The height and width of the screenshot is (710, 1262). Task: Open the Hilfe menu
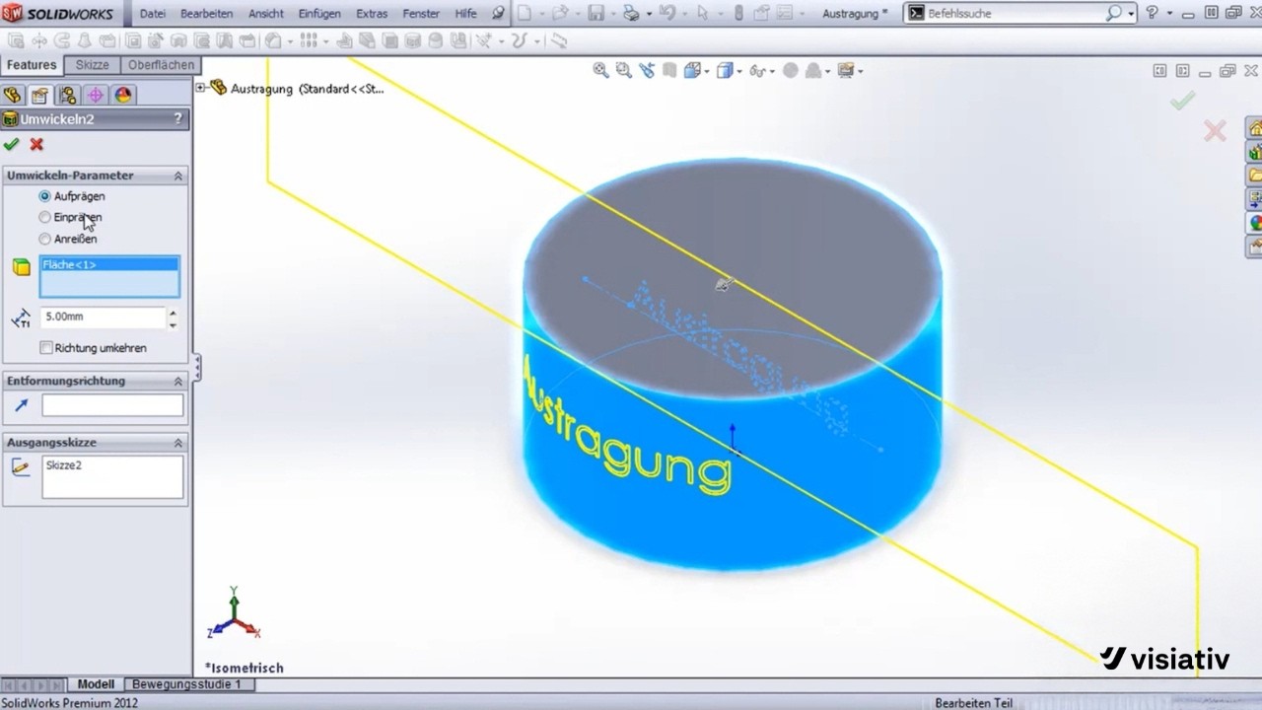coord(465,14)
